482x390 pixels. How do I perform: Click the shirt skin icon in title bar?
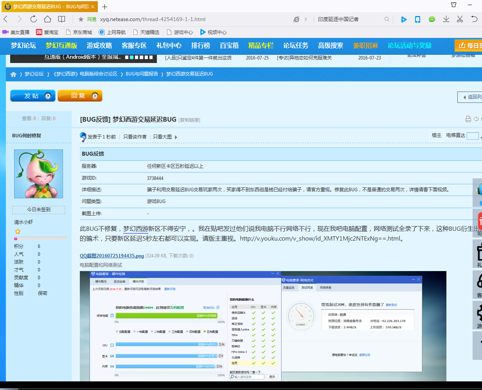(453, 5)
